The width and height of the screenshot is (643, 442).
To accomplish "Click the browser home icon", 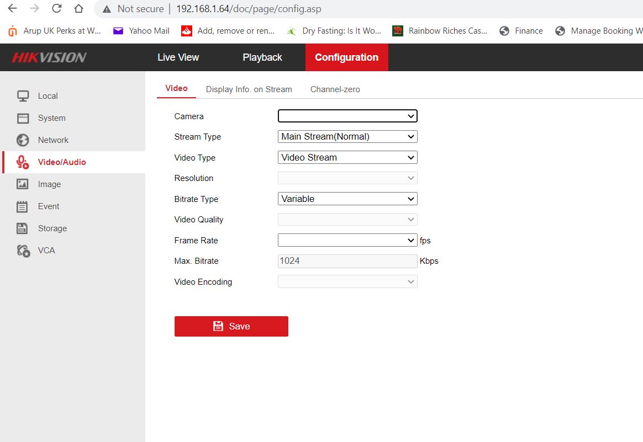I will point(78,9).
